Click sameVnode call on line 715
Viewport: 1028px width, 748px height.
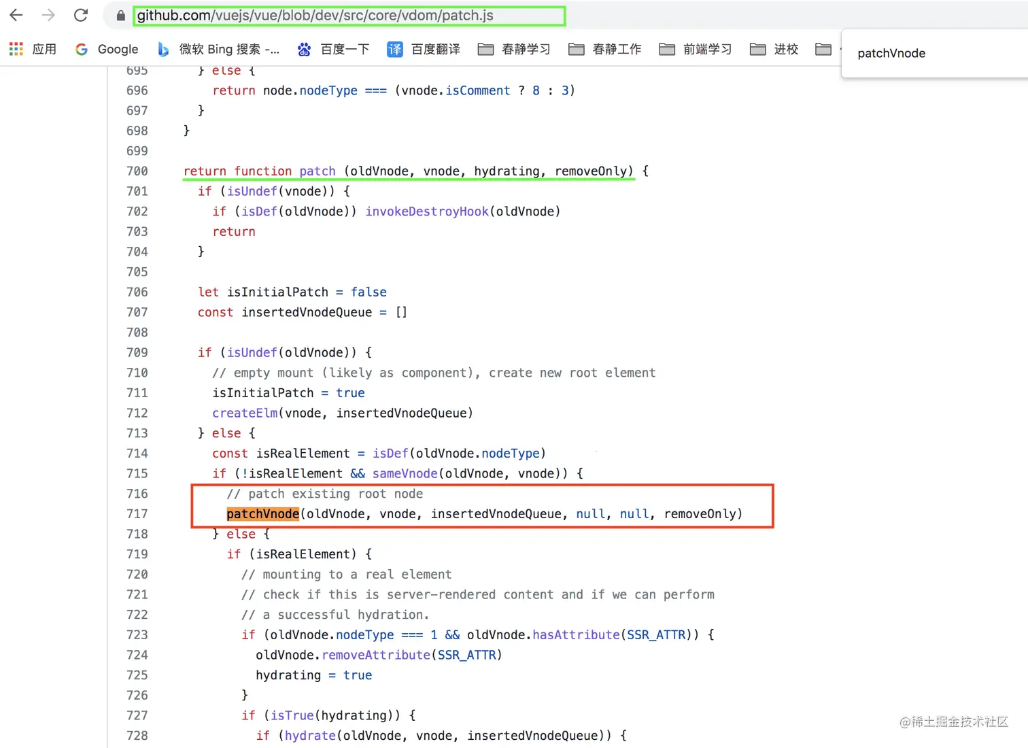click(405, 474)
